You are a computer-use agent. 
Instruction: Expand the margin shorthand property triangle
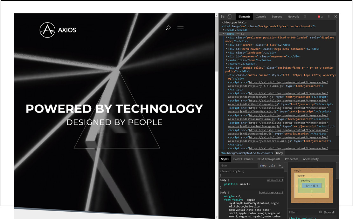pyautogui.click(x=237, y=196)
